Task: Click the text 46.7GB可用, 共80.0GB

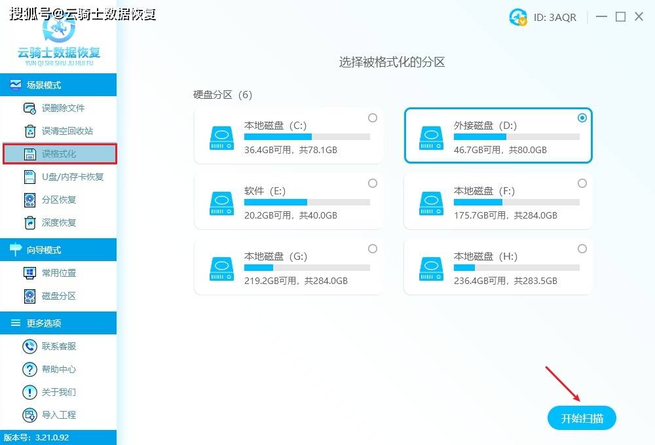Action: [500, 151]
